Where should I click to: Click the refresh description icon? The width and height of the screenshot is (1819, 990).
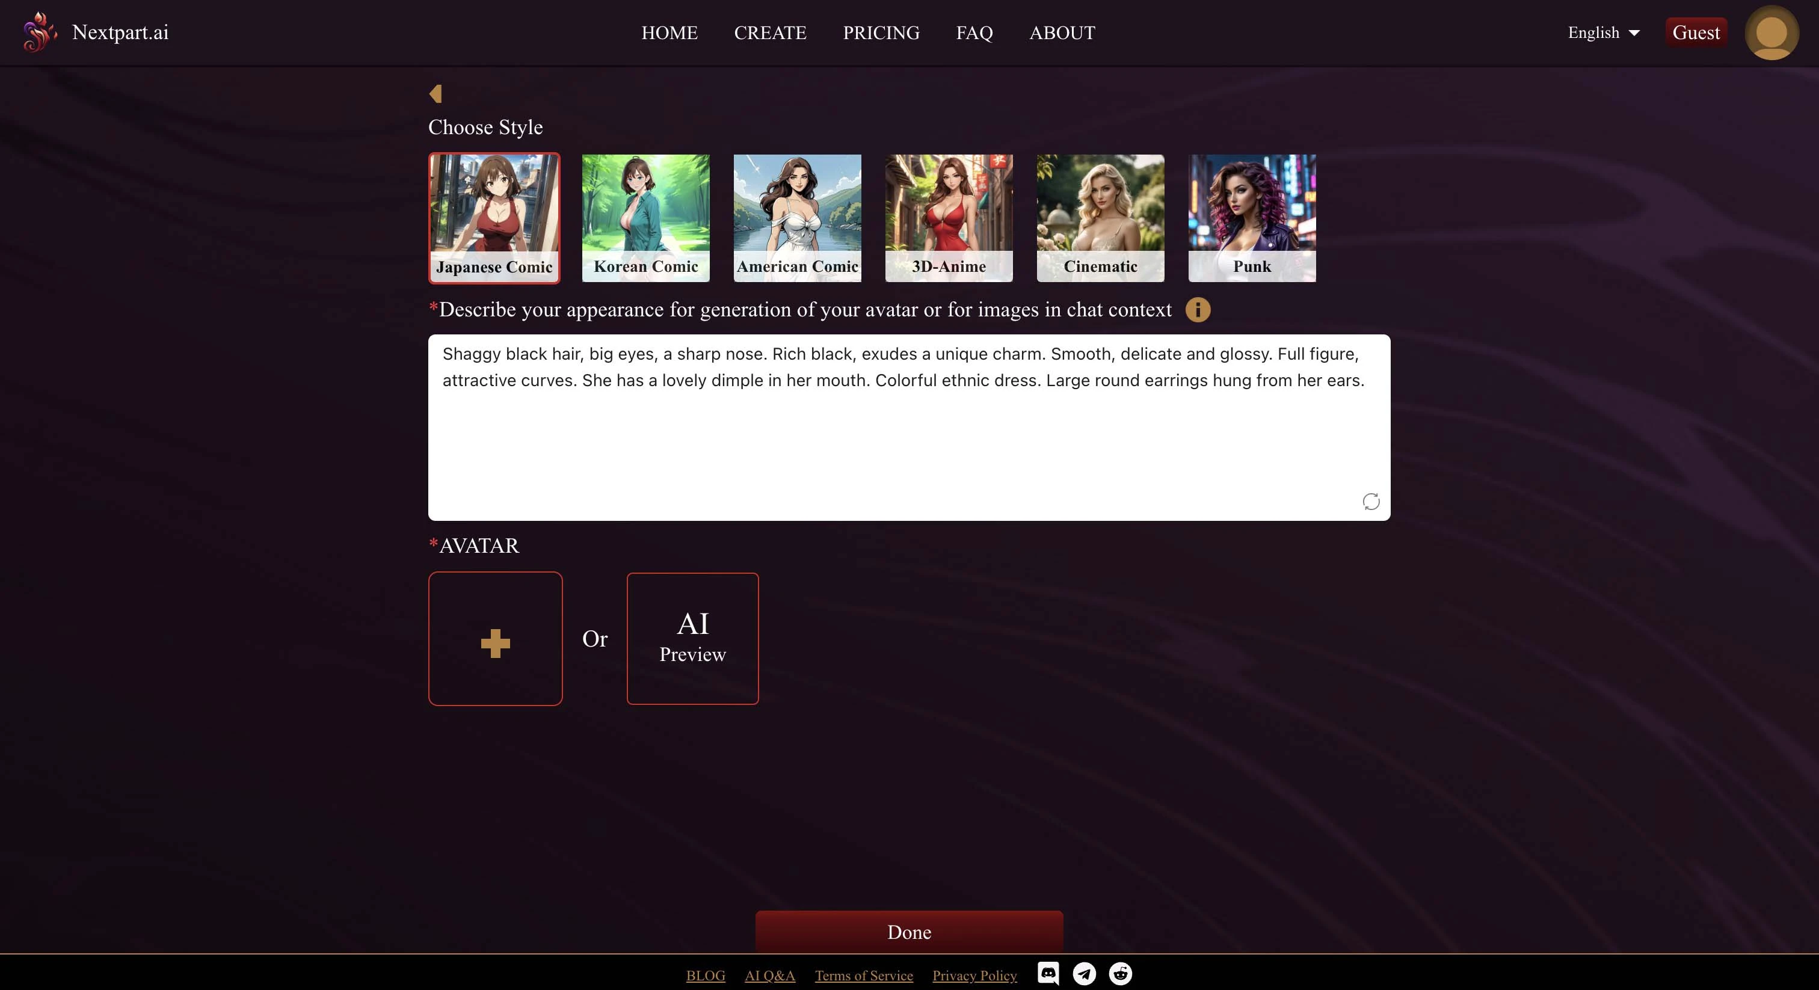(1369, 501)
